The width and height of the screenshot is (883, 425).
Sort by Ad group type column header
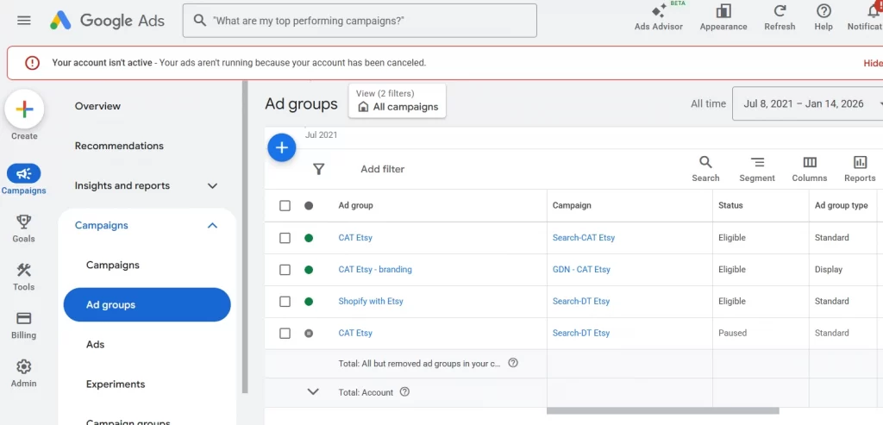click(842, 205)
